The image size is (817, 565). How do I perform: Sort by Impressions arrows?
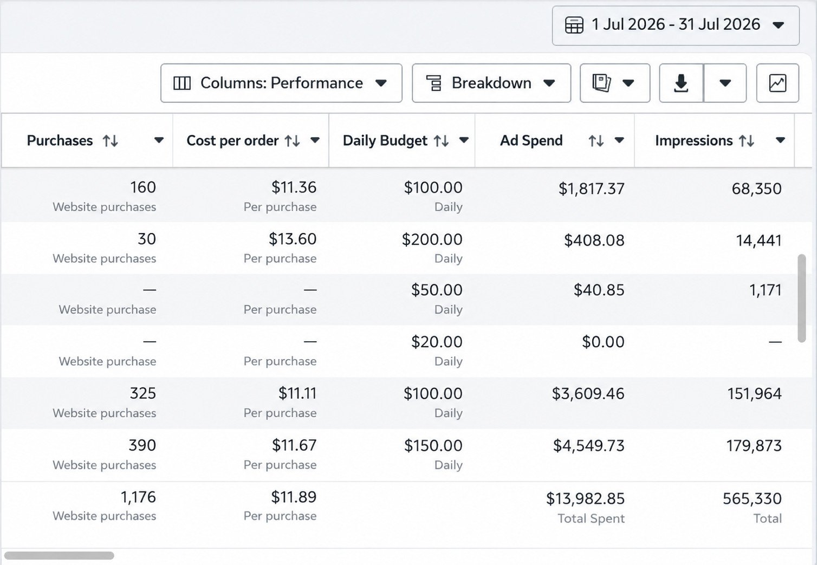[747, 141]
